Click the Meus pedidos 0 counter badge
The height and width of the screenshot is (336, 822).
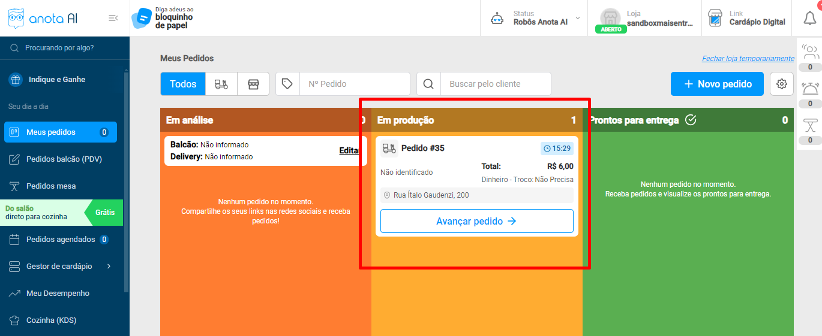coord(104,132)
